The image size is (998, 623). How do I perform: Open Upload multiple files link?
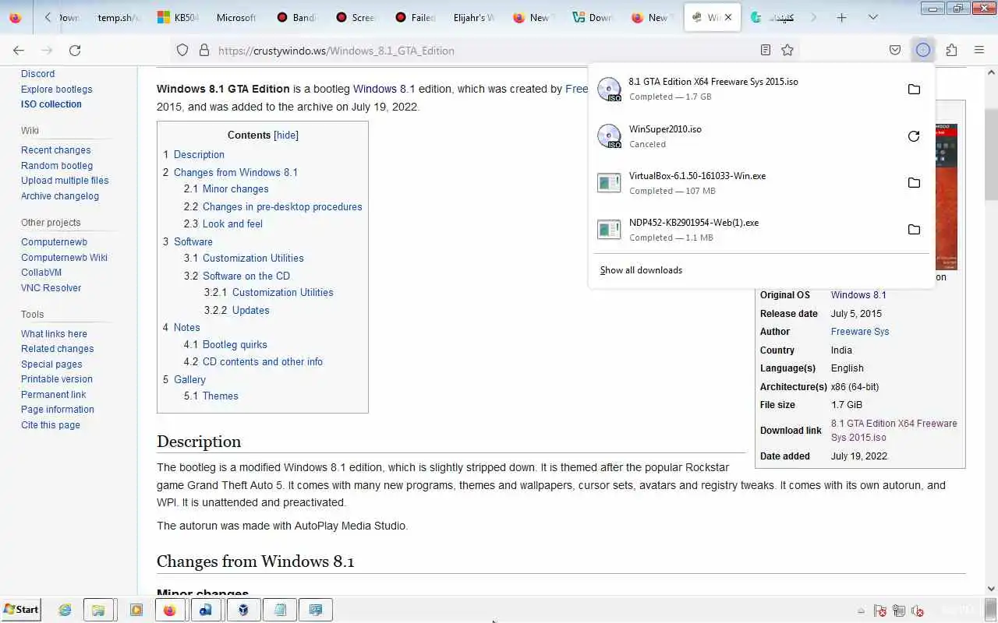tap(65, 181)
